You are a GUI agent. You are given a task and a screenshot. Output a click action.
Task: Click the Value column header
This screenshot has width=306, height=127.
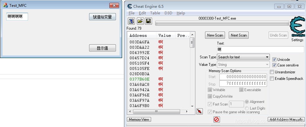[165, 36]
